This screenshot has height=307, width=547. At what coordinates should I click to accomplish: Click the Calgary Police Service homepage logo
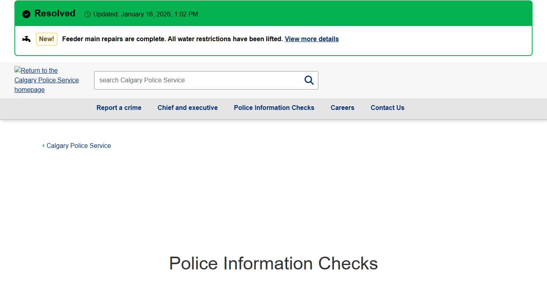(46, 80)
